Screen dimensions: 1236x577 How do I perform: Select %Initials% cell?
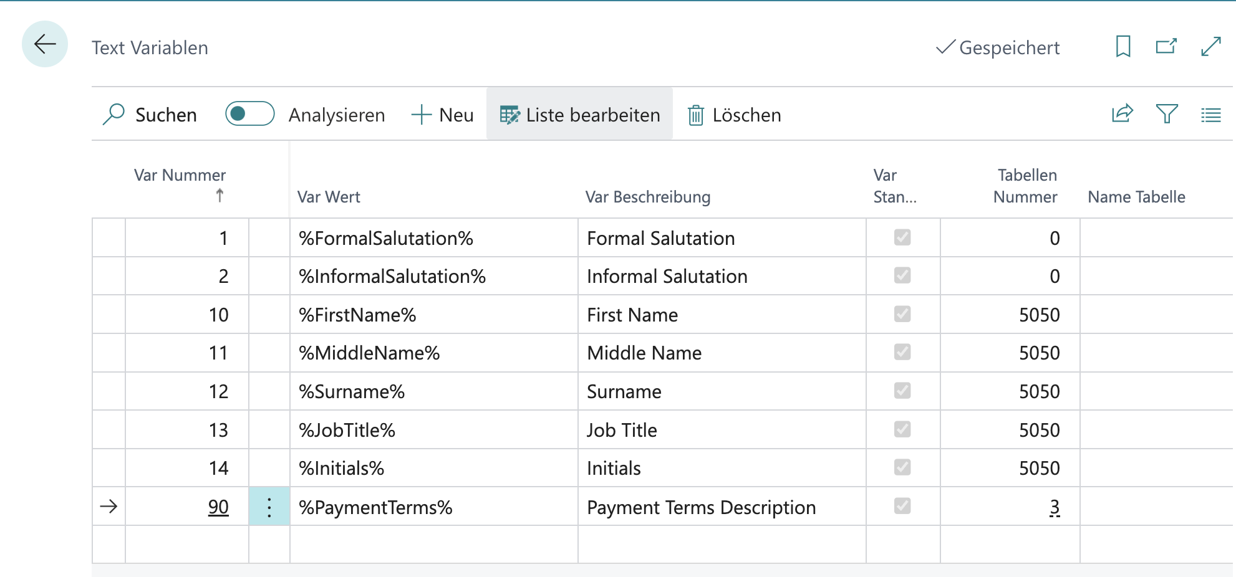pos(434,468)
